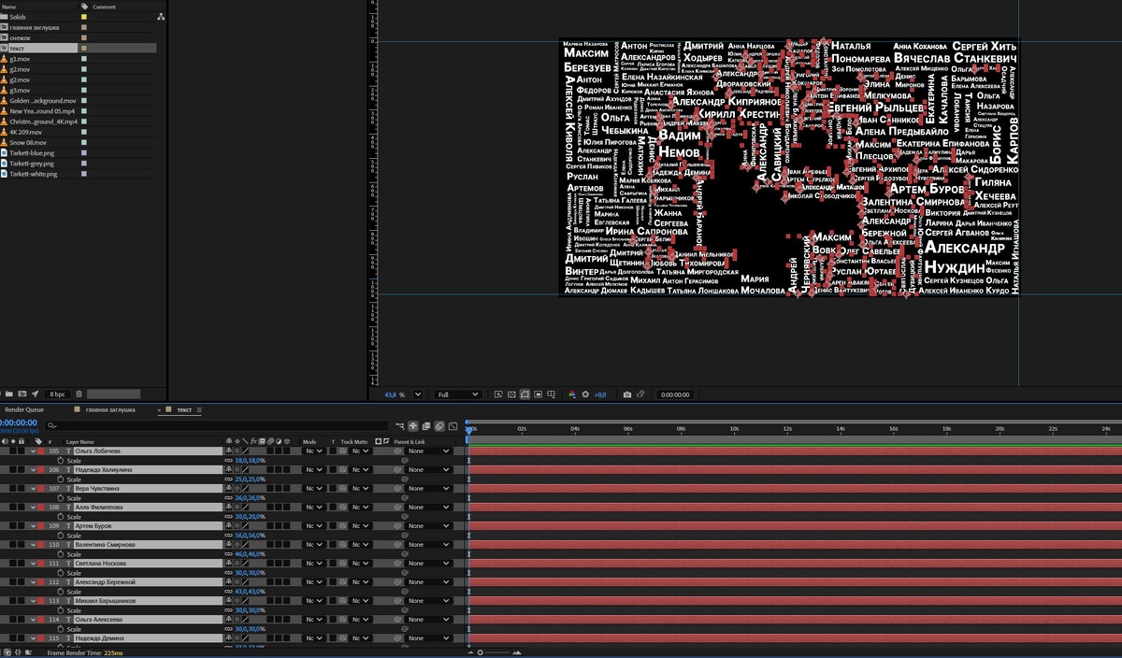This screenshot has width=1122, height=658.
Task: Select Snow 08.mov in the project panel
Action: [28, 143]
